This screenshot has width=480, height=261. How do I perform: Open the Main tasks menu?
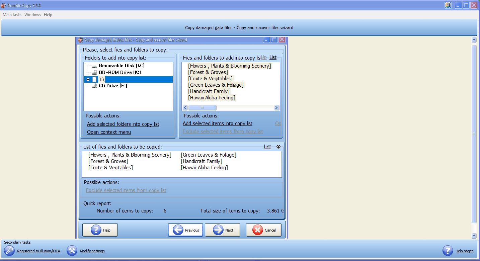point(12,15)
